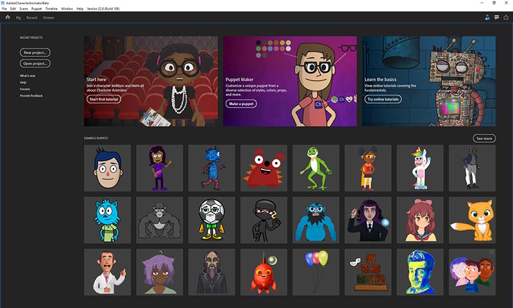The height and width of the screenshot is (308, 513).
Task: Switch to the Record workspace
Action: click(x=31, y=18)
